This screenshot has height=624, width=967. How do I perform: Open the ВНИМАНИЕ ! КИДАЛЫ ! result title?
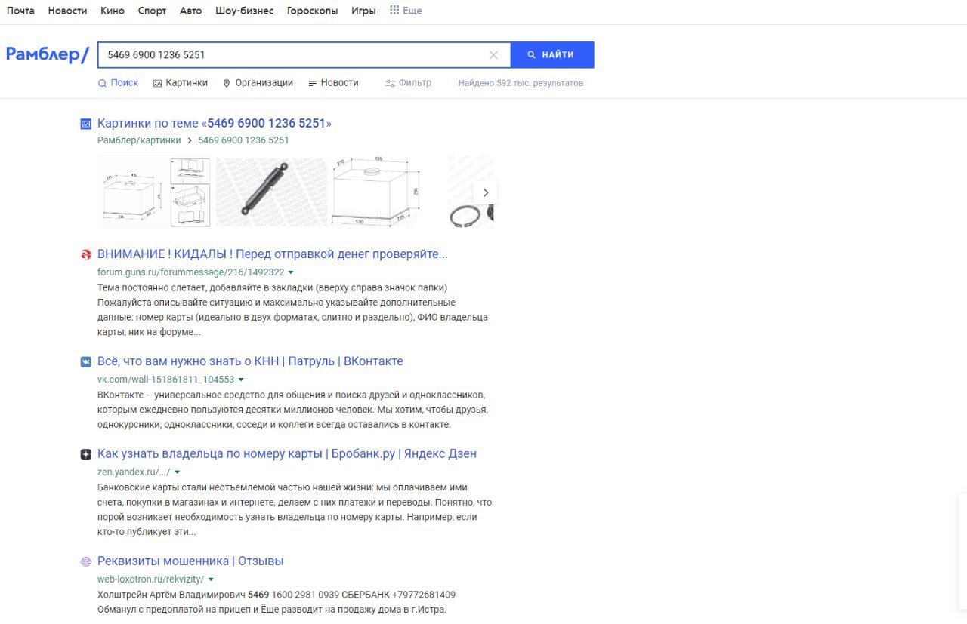pos(273,254)
